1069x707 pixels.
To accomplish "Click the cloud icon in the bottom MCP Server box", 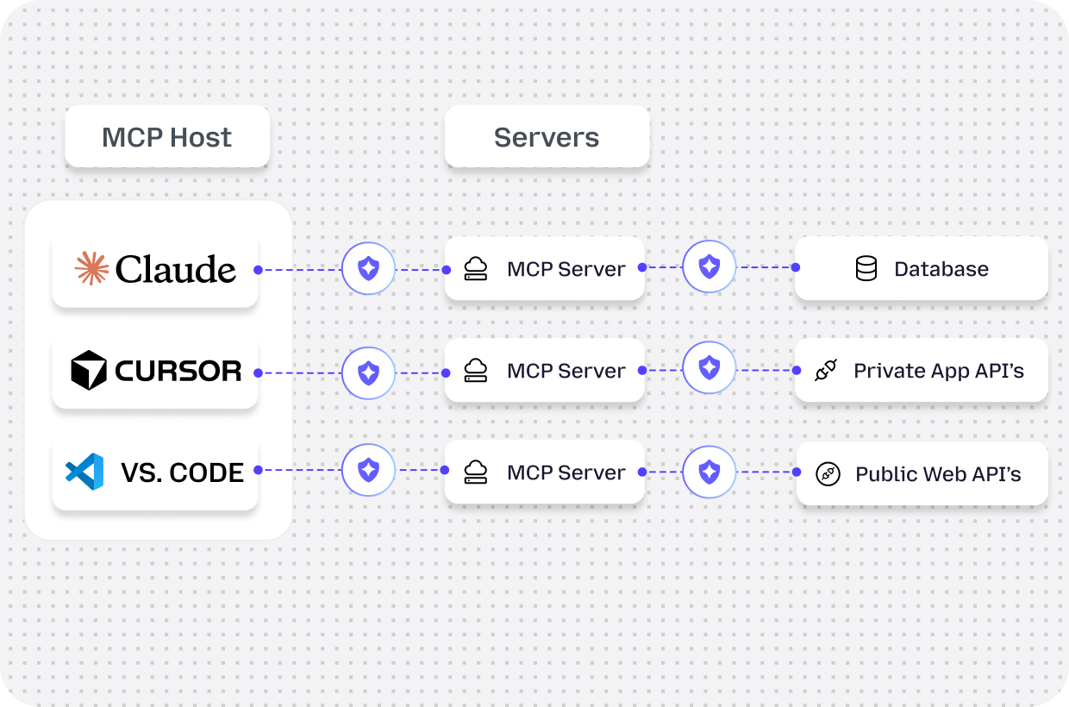I will [x=476, y=472].
